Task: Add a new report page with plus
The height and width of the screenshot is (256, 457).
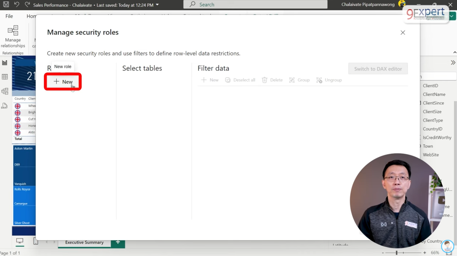Action: [118, 242]
